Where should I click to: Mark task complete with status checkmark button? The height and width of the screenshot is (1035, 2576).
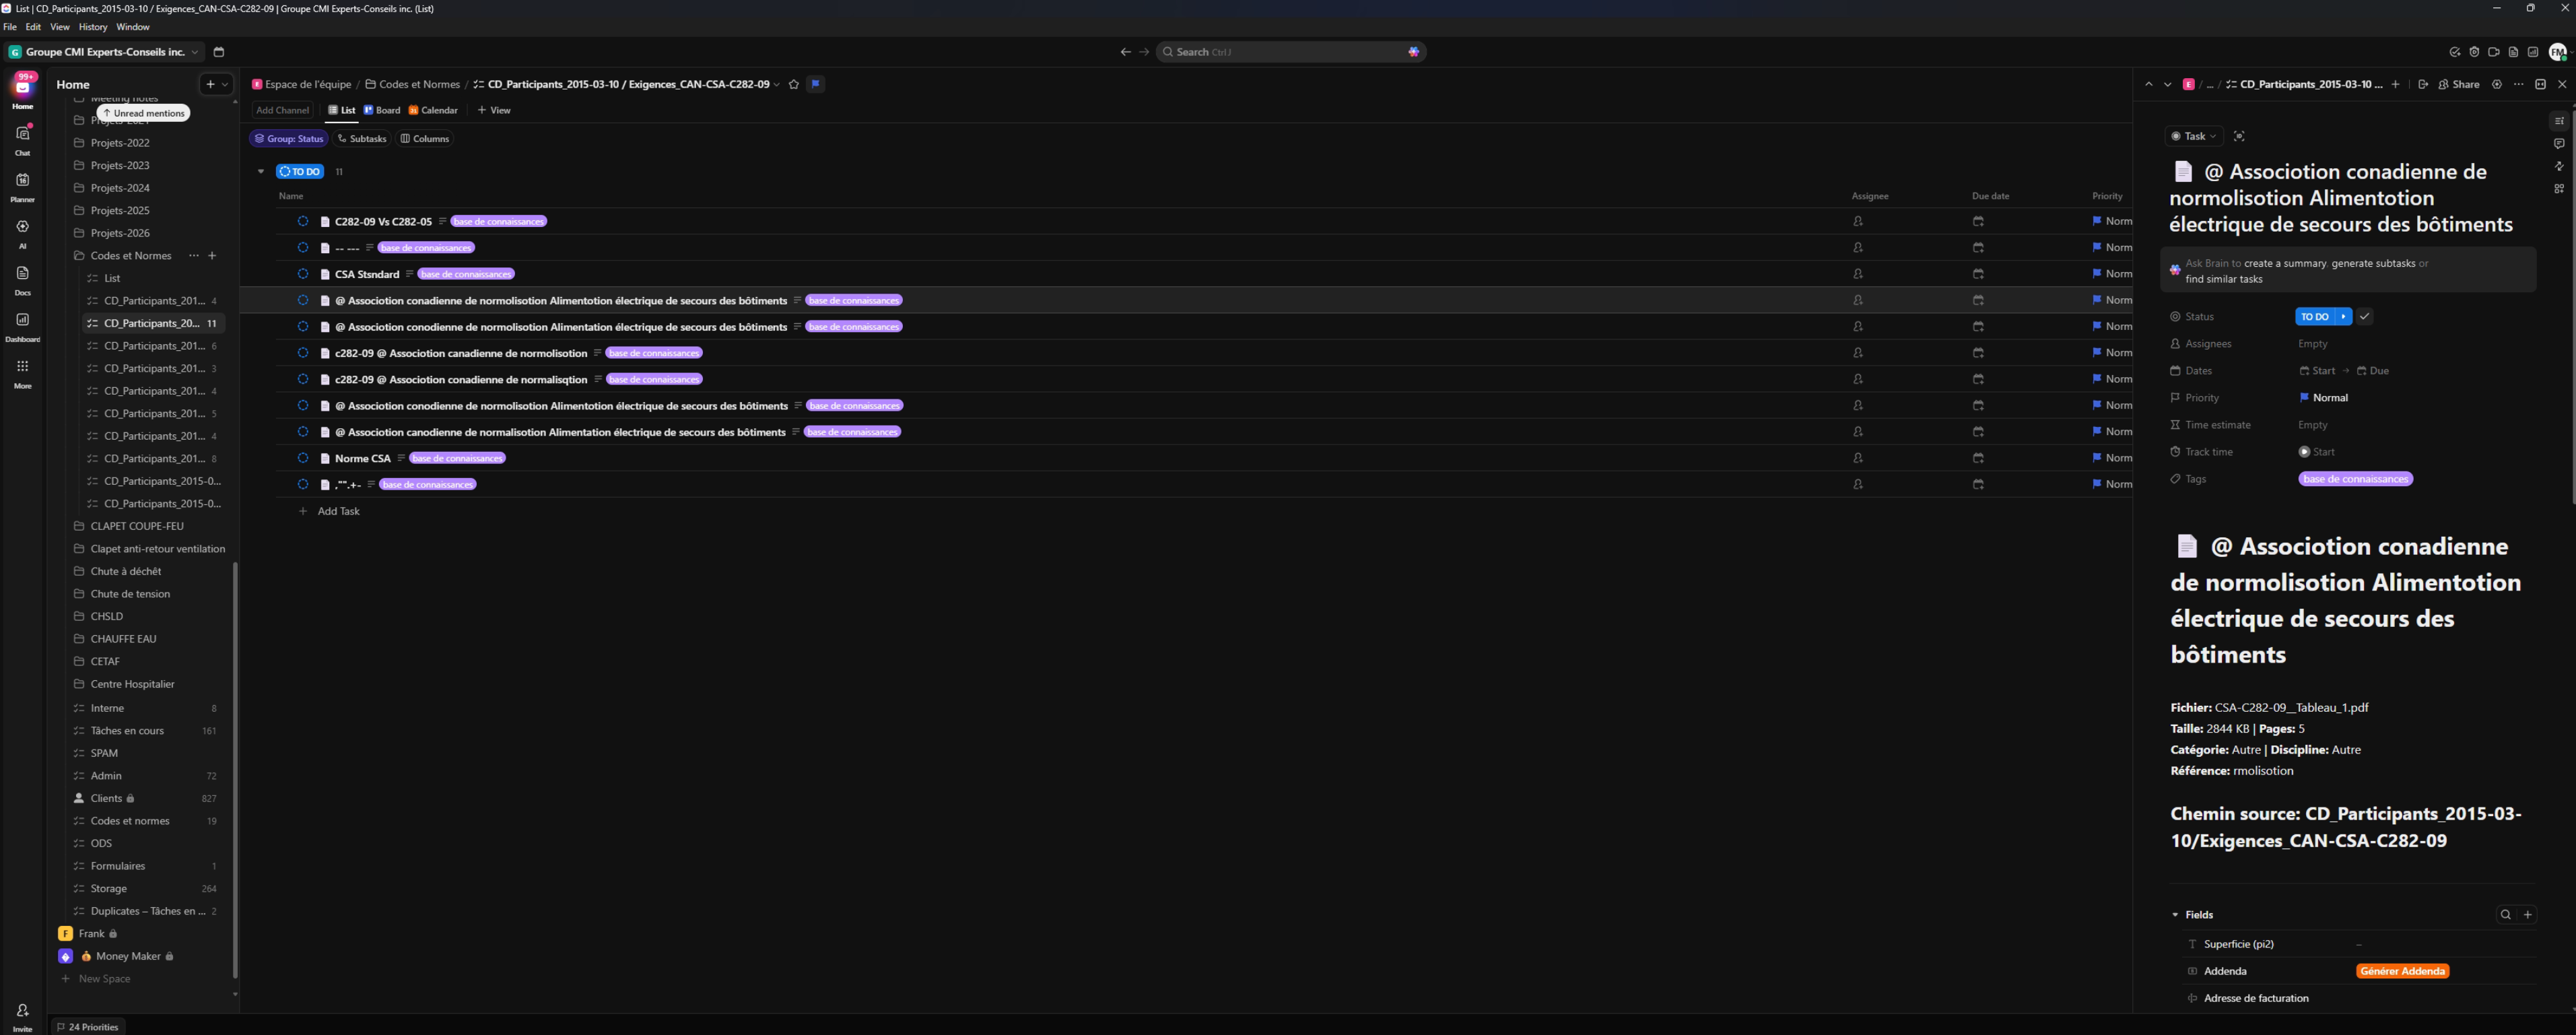(x=2365, y=317)
